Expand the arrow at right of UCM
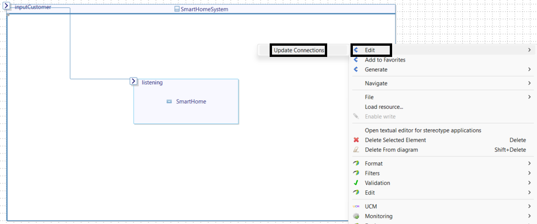Viewport: 537px width, 224px height. point(530,206)
